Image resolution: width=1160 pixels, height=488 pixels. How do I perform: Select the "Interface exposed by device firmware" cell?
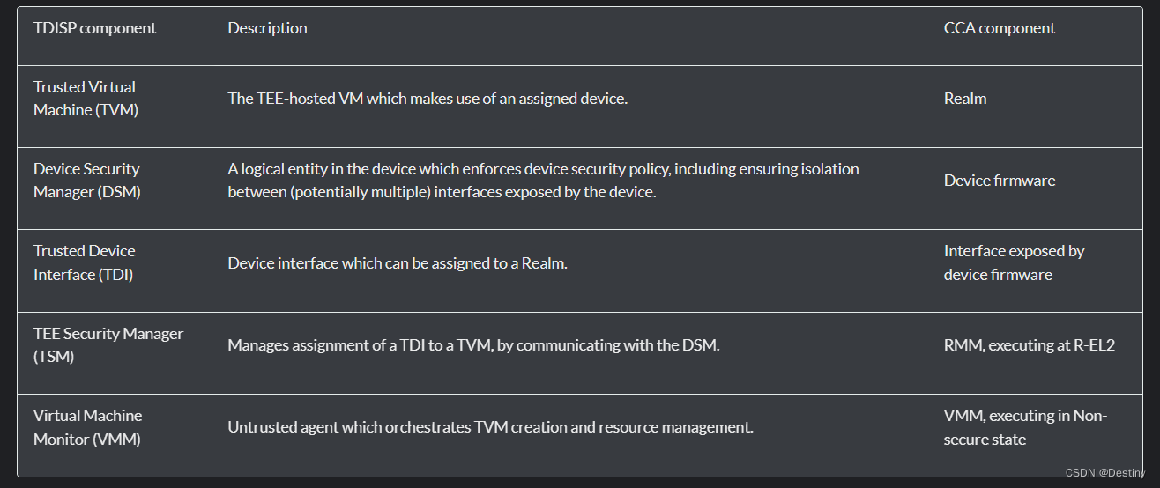point(1014,262)
